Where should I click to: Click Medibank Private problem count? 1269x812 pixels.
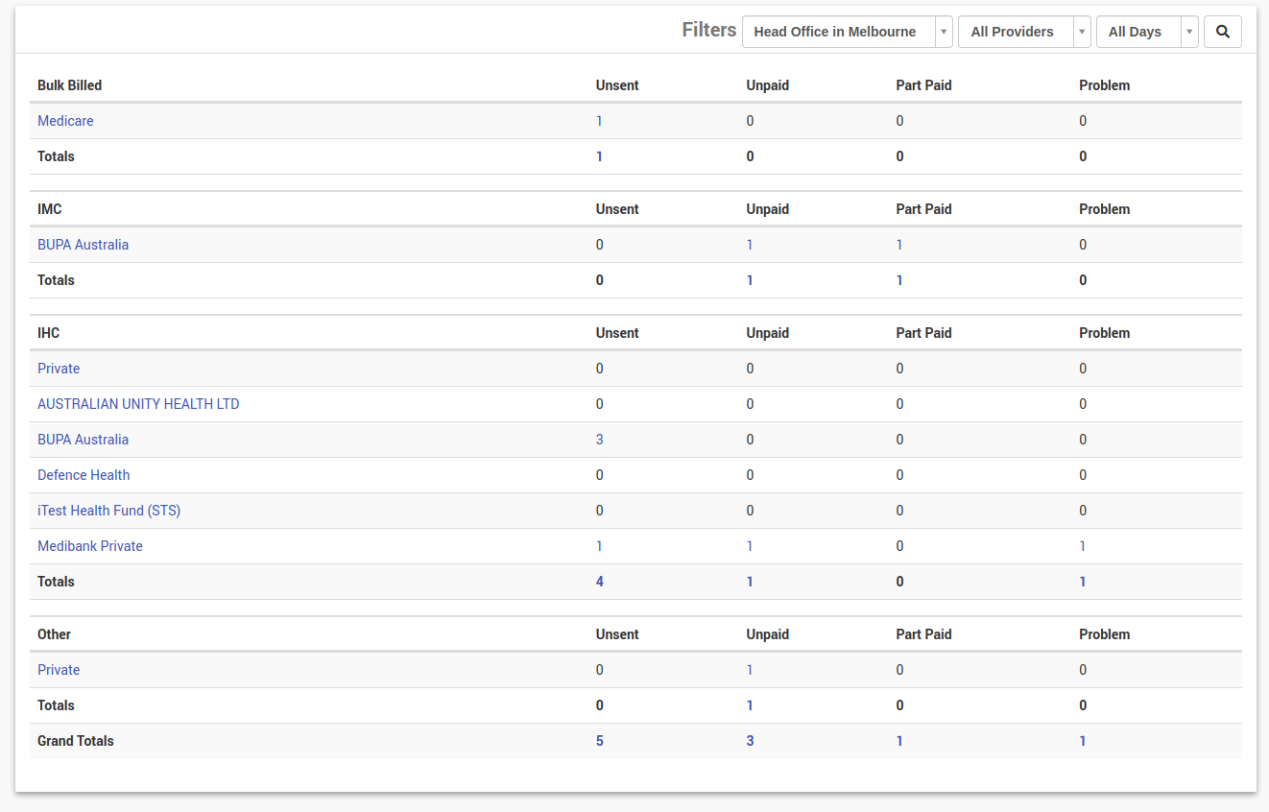(1083, 546)
